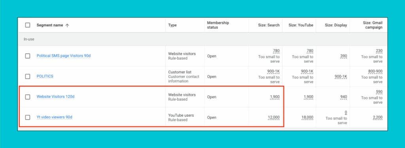405x148 pixels.
Task: Click YouTube size 18,000 value
Action: point(307,117)
